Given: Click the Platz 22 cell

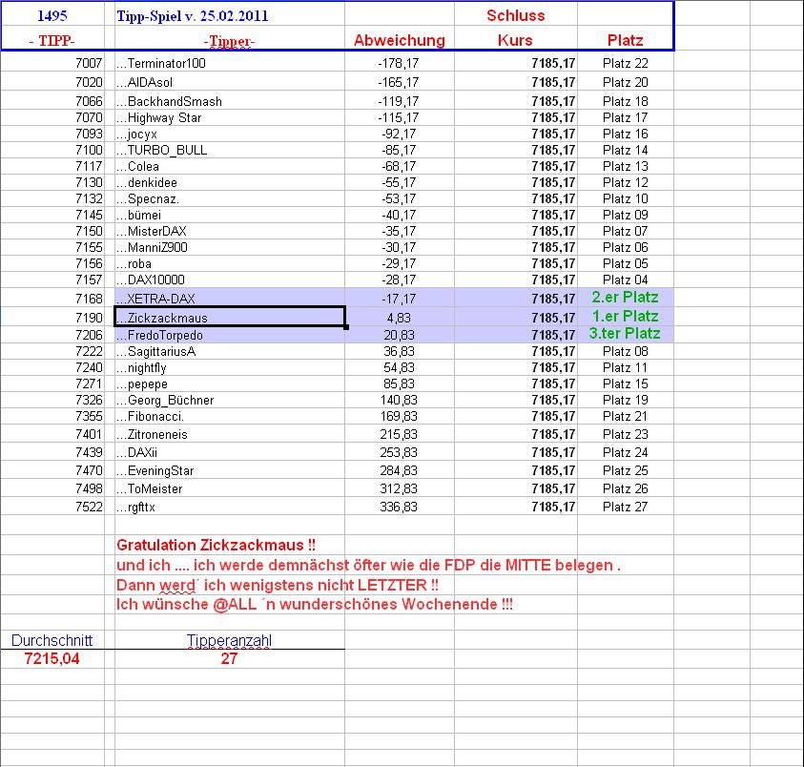Looking at the screenshot, I should pyautogui.click(x=625, y=63).
